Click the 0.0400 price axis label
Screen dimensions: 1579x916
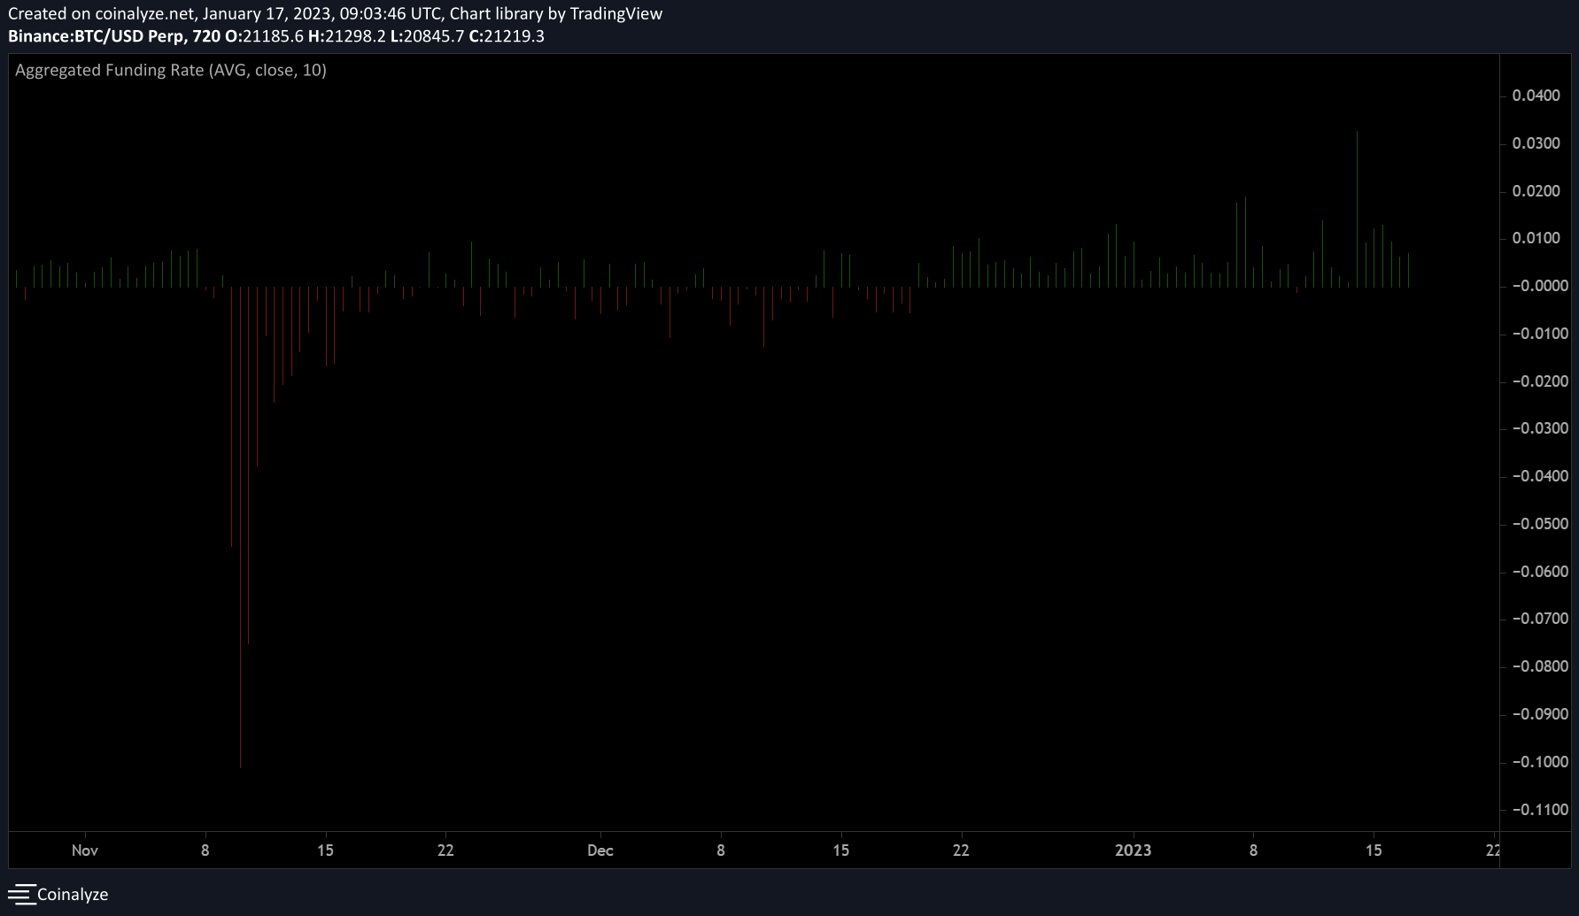click(1536, 96)
